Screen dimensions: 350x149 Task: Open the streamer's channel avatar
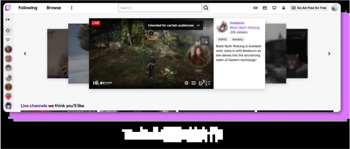222,27
